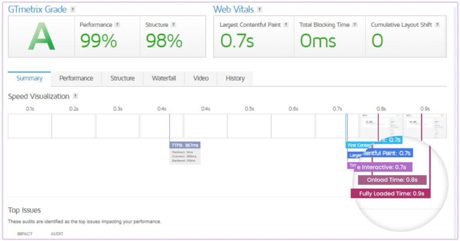
Task: Select the 0.8s filmstrip screenshot thumbnail
Action: [381, 125]
